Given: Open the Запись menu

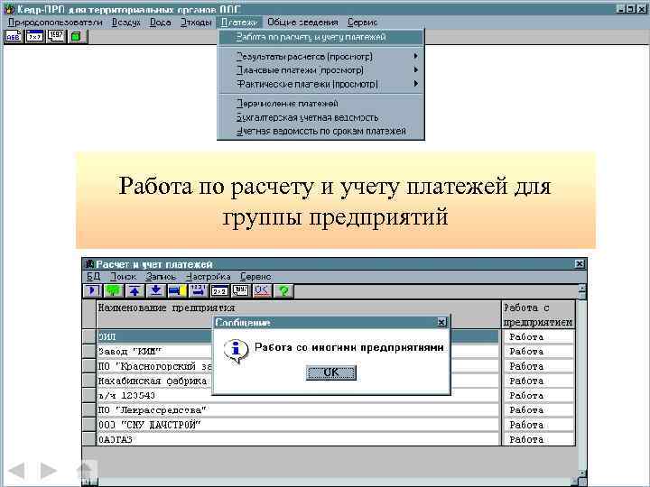Looking at the screenshot, I should click(161, 276).
